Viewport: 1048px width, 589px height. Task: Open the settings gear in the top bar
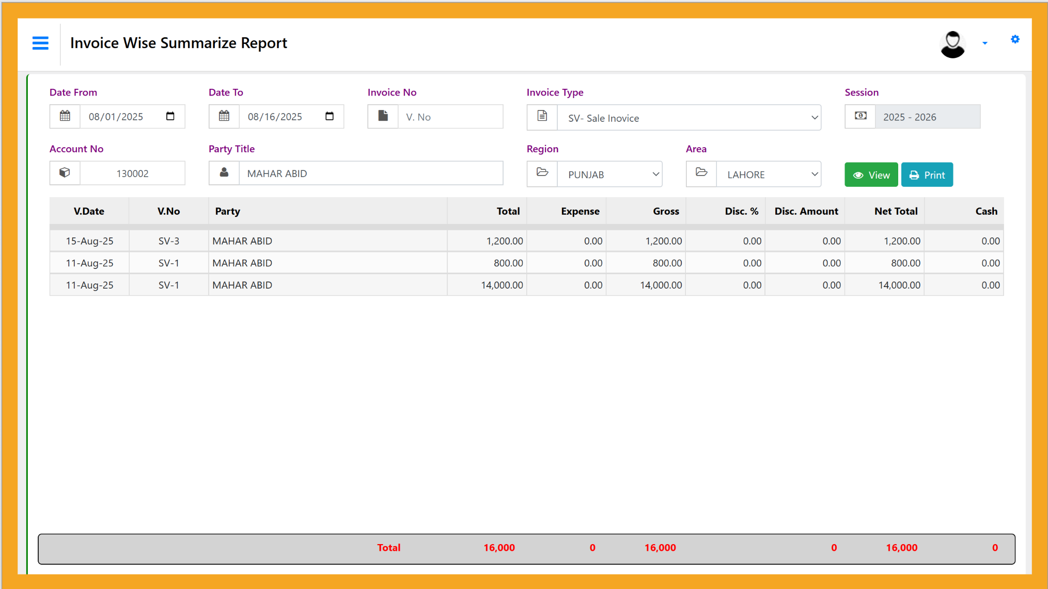[1015, 39]
